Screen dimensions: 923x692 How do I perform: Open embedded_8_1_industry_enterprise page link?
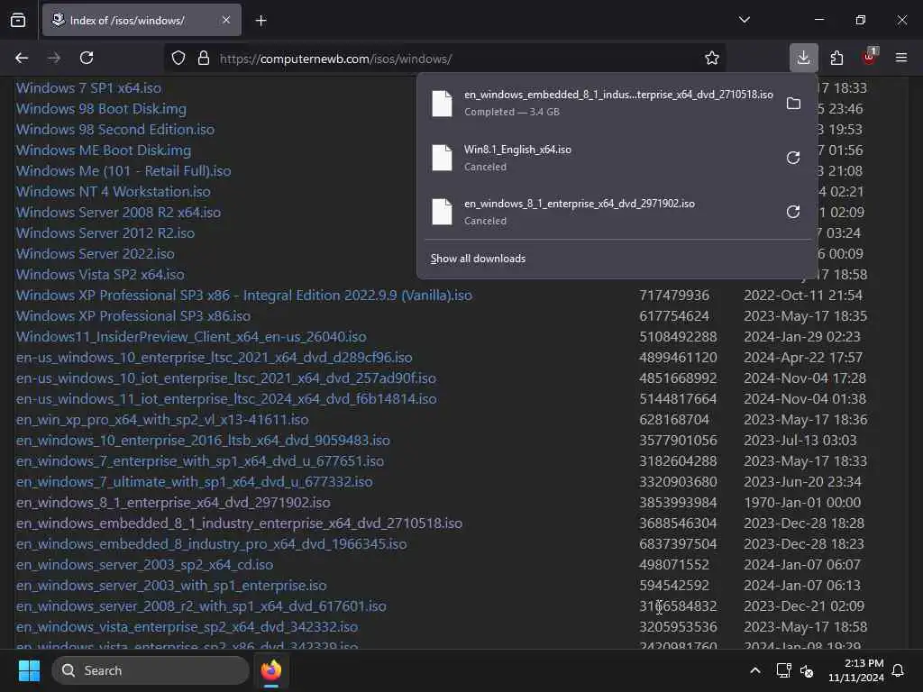coord(239,524)
